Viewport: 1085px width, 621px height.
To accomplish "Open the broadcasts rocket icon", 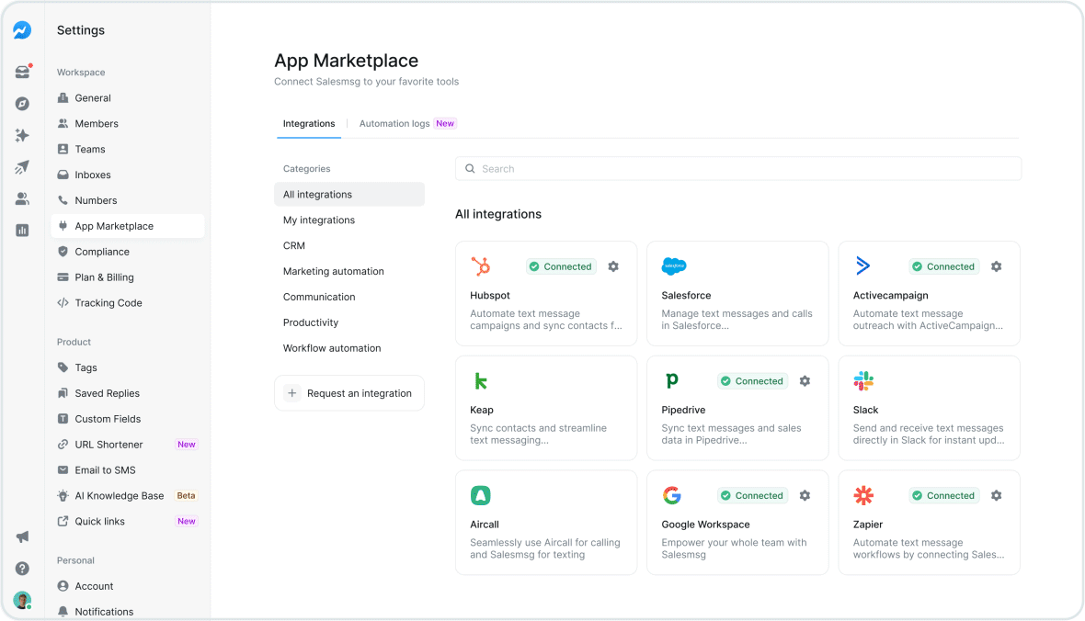I will (22, 167).
